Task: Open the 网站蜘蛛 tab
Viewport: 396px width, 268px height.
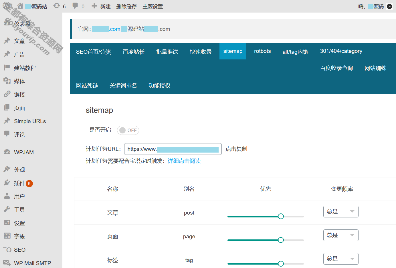Action: [375, 68]
